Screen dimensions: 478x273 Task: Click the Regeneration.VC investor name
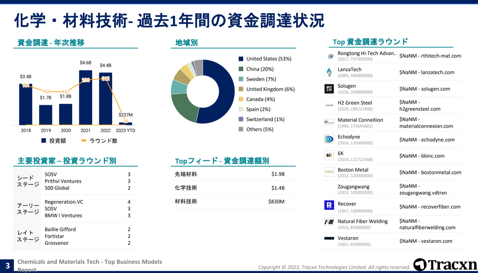(64, 202)
